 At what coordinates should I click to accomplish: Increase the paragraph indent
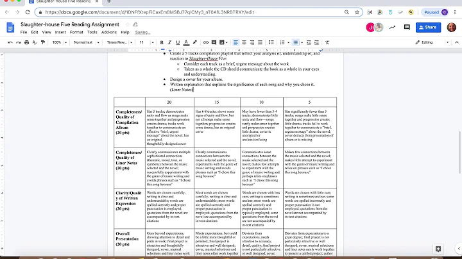tap(316, 42)
